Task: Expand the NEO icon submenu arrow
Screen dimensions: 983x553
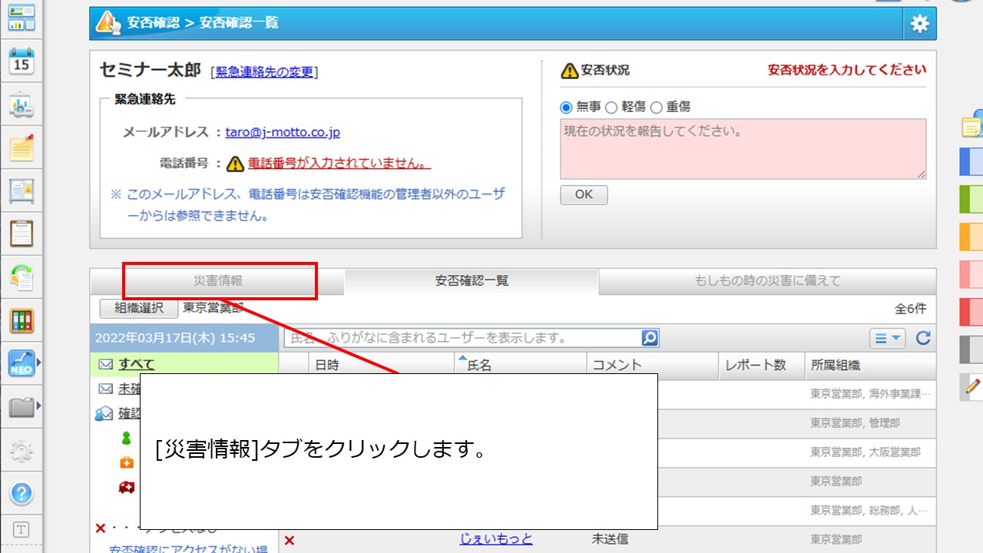Action: 38,361
